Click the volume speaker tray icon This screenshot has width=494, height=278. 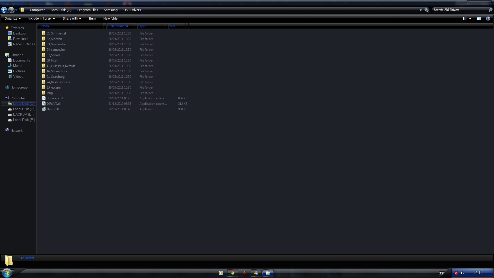point(463,273)
